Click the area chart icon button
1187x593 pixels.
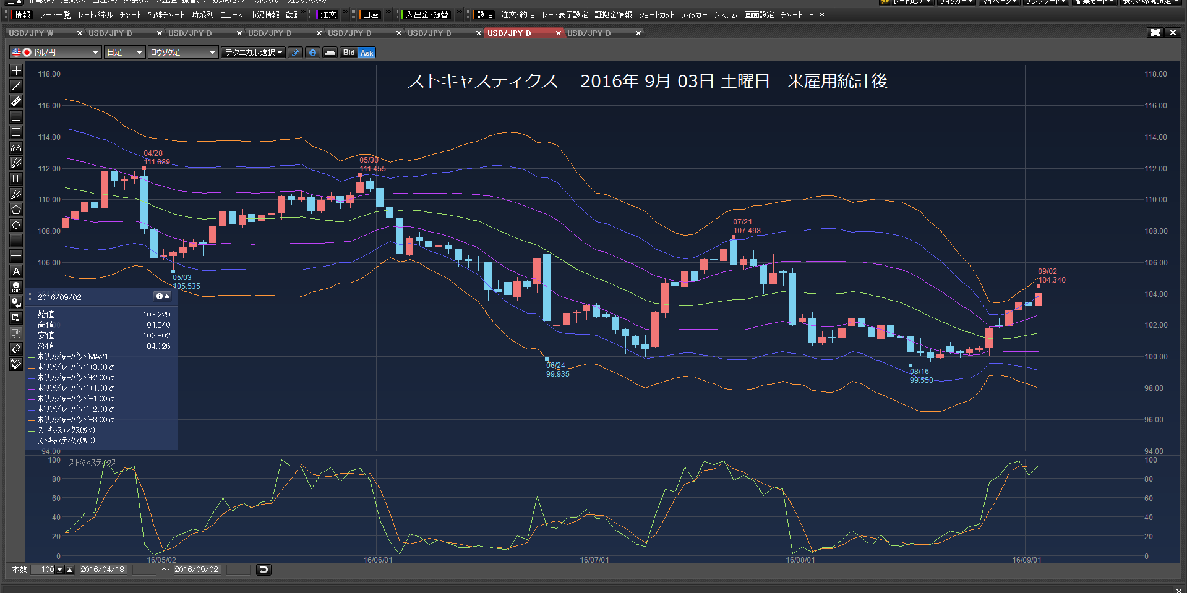click(330, 53)
